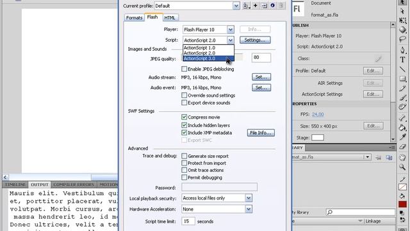This screenshot has width=410, height=231.
Task: Select the Lasso tool
Action: (x=402, y=39)
